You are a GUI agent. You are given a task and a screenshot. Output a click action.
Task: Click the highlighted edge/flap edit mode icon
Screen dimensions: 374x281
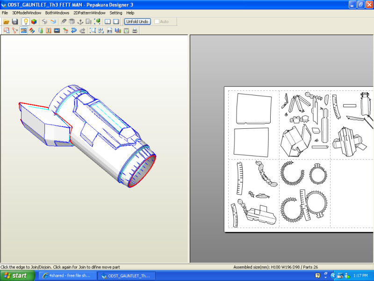click(23, 30)
